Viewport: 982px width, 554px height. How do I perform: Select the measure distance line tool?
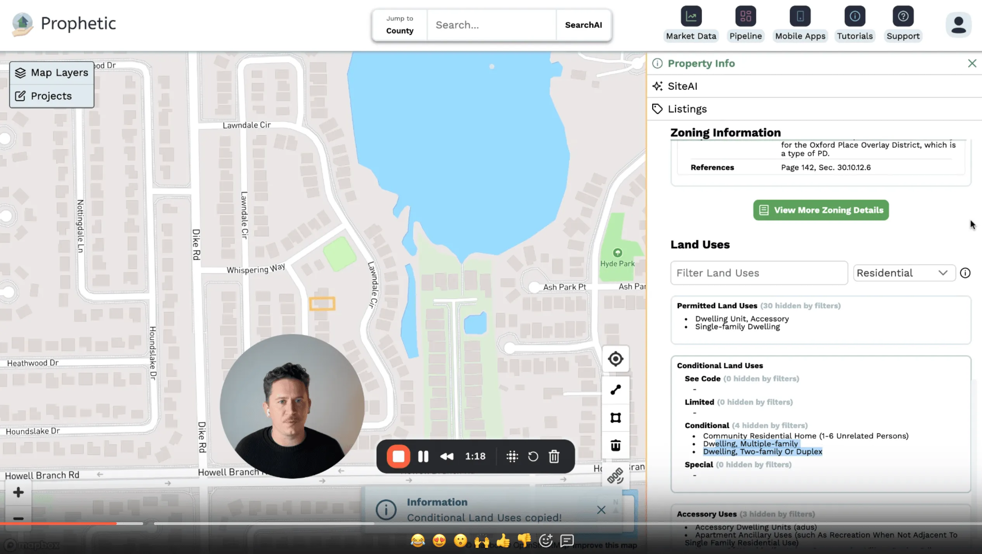[616, 390]
